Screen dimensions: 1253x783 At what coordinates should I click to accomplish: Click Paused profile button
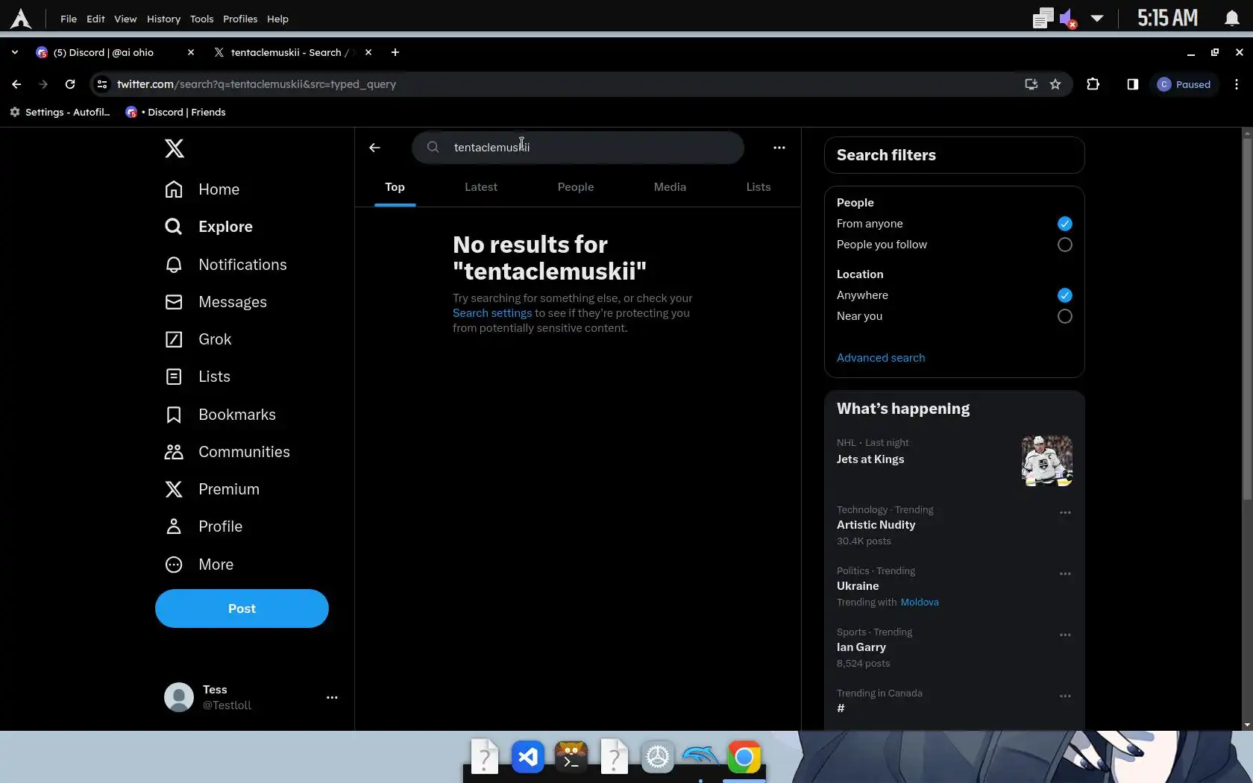pos(1184,84)
